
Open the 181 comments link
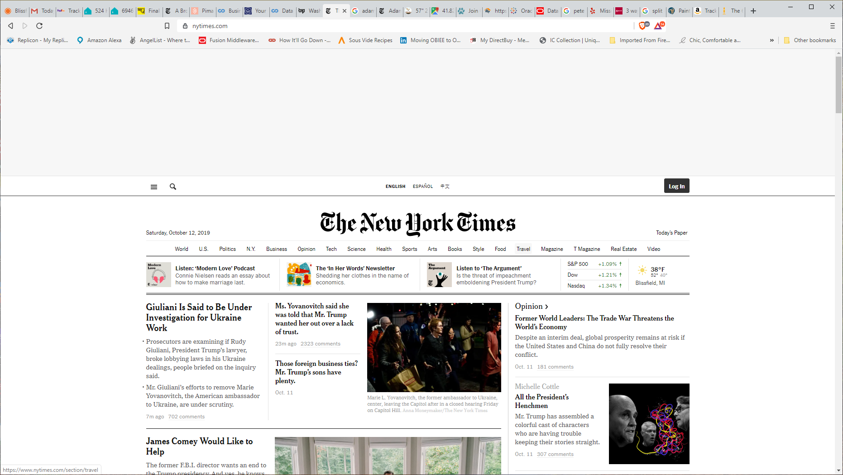tap(556, 367)
